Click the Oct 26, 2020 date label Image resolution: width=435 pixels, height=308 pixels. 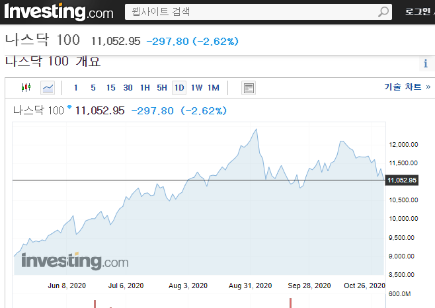pyautogui.click(x=364, y=286)
